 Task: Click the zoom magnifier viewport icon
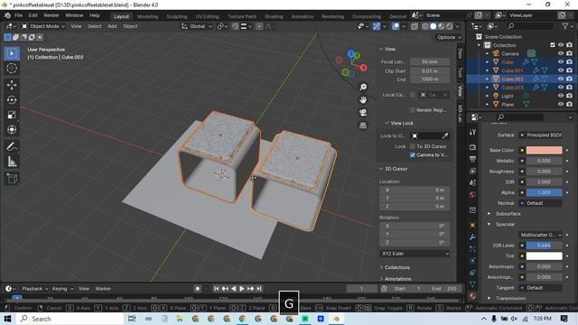tap(363, 87)
